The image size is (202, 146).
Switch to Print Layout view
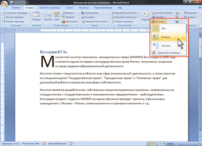click(x=149, y=143)
